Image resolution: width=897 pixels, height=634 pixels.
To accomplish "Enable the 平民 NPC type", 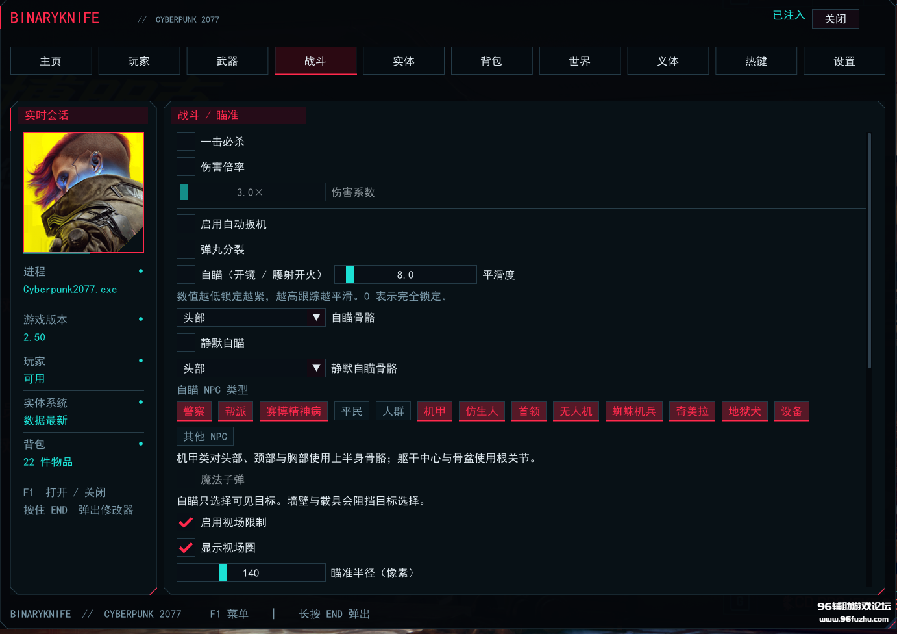I will [352, 411].
